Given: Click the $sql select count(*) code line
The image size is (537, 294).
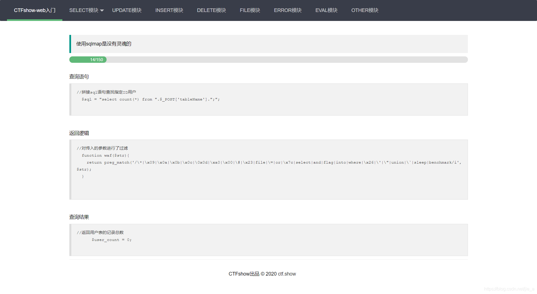Looking at the screenshot, I should (150, 99).
